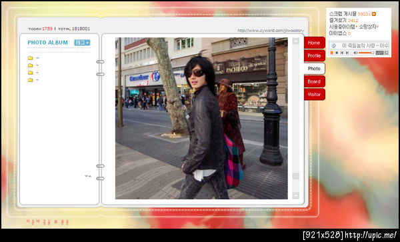Click the orange N badge next to 스크랩 게시물
The height and width of the screenshot is (242, 400).
[x=374, y=14]
